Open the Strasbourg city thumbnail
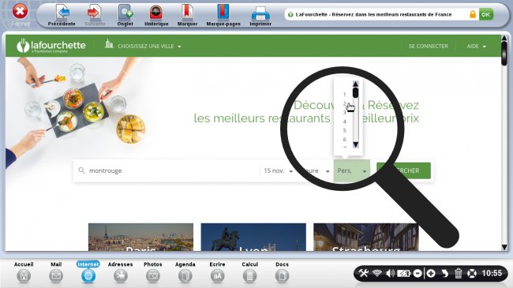Screen dimensions: 513x288 [365, 237]
